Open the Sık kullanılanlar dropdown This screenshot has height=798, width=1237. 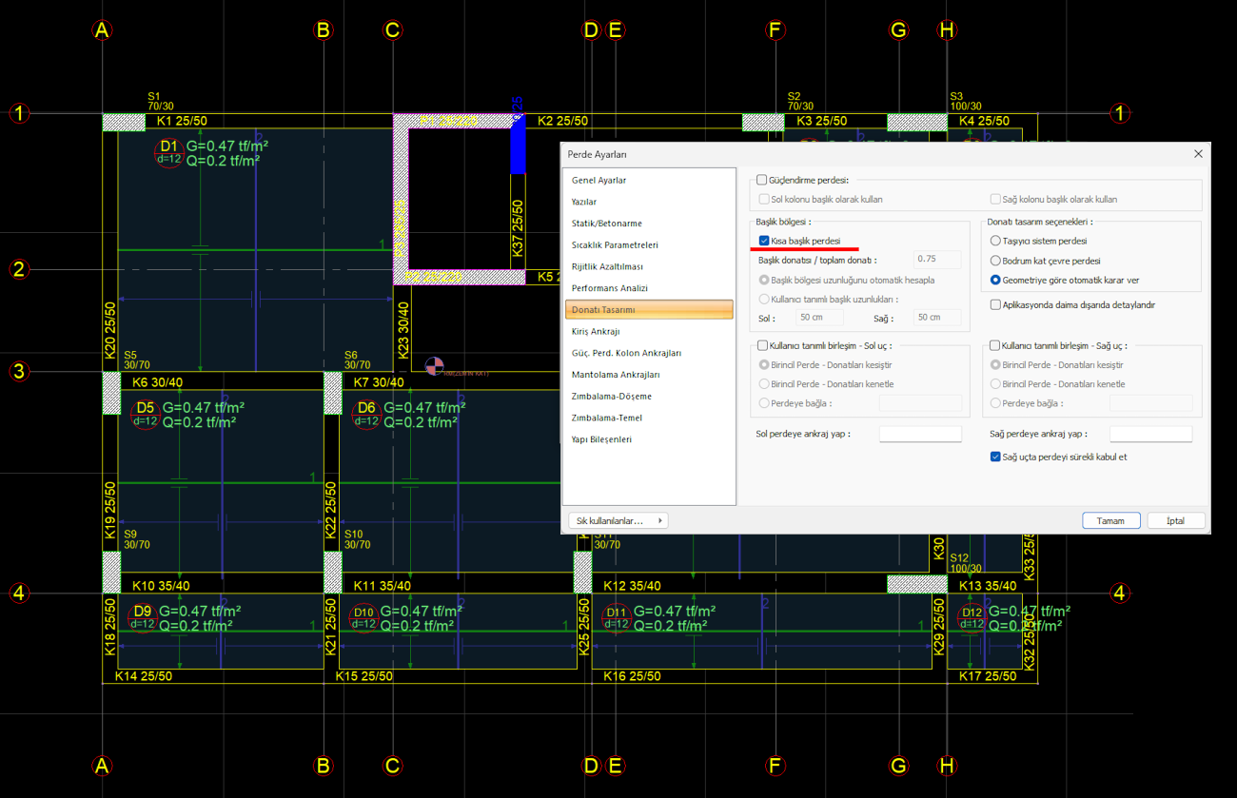coord(617,520)
